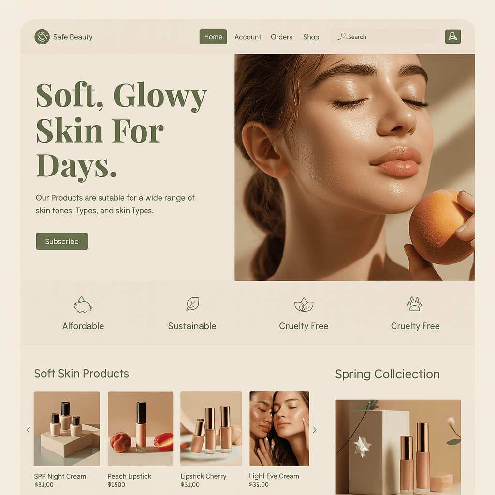View the Light Eve Cream product

279,429
